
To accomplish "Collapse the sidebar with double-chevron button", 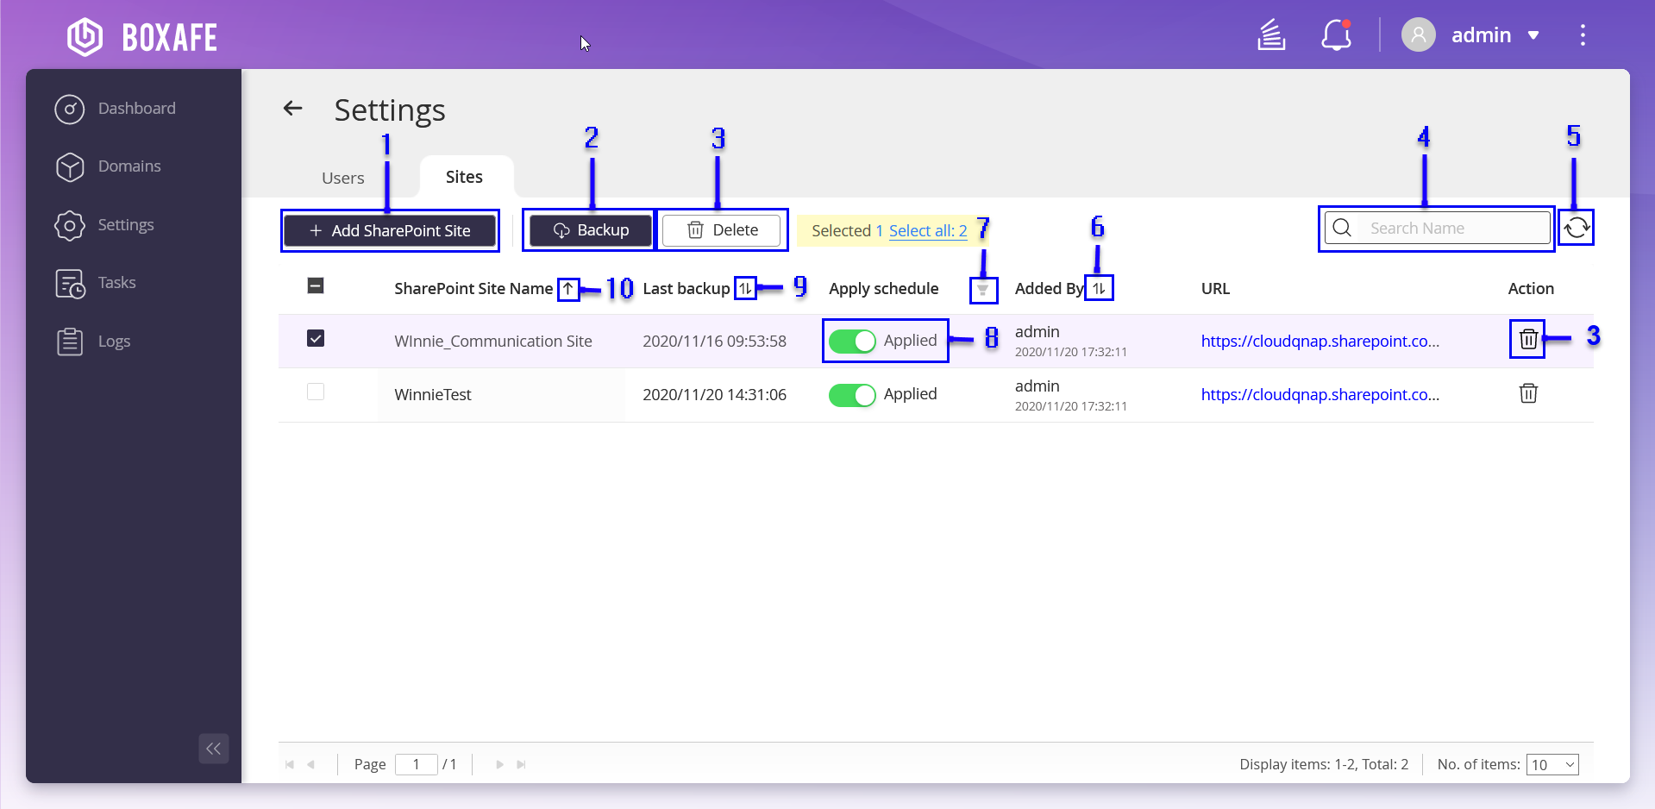I will 214,749.
